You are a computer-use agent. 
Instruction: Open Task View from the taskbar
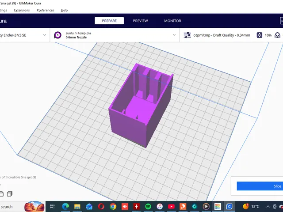(52, 206)
